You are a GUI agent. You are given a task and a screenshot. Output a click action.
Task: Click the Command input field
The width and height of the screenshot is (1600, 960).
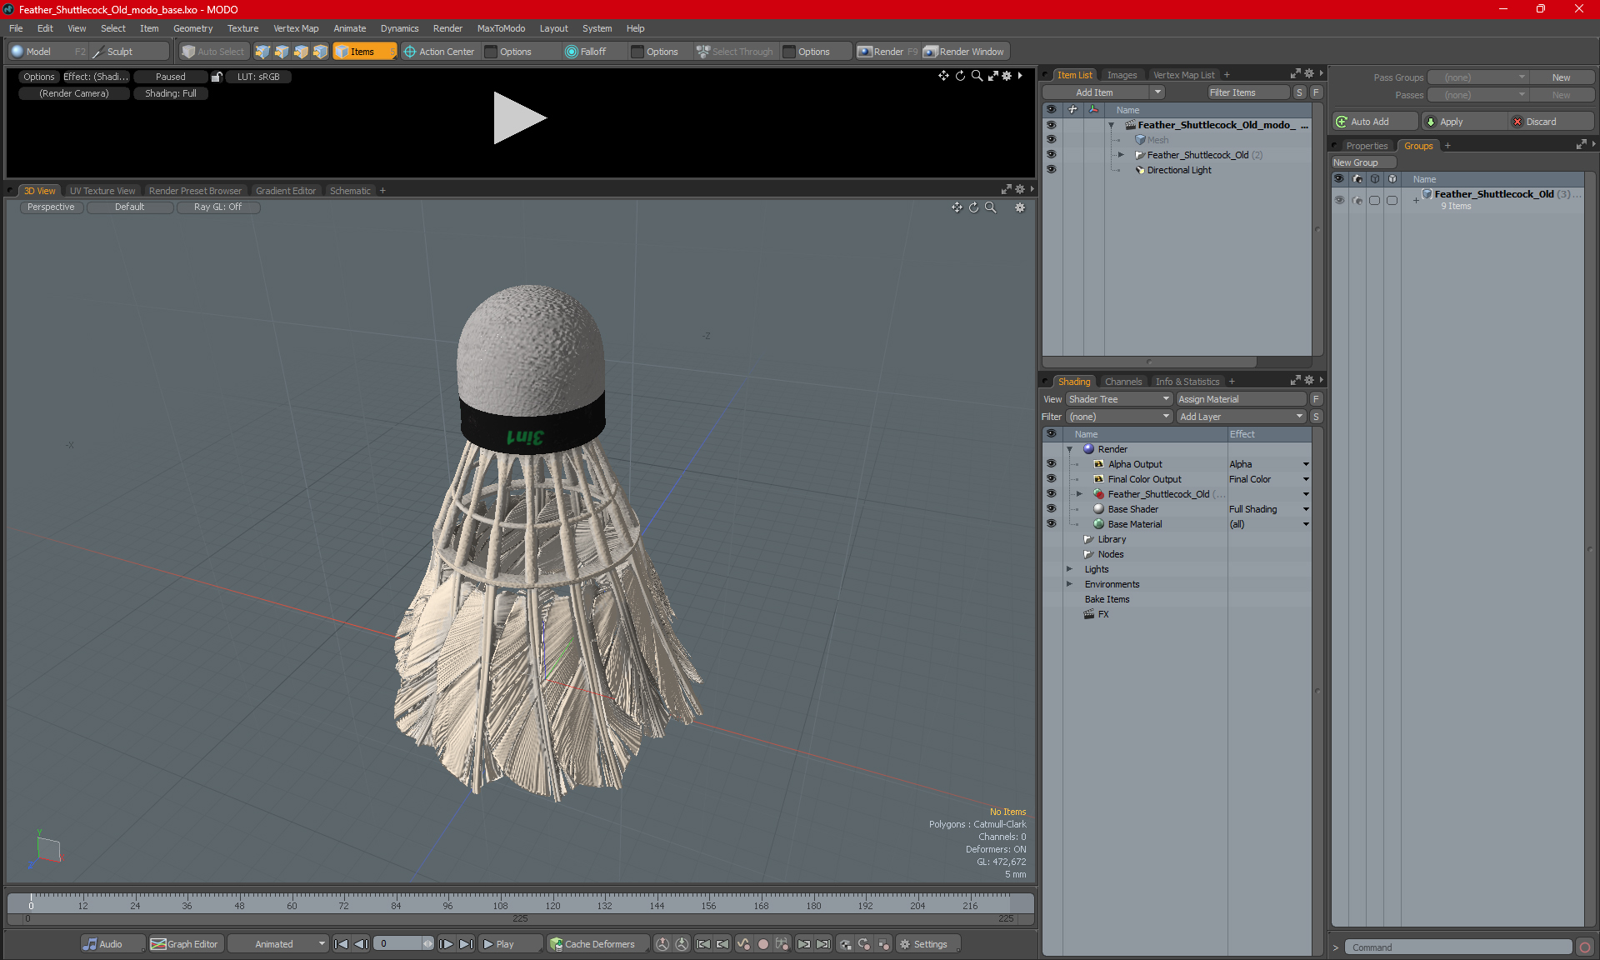(1458, 947)
